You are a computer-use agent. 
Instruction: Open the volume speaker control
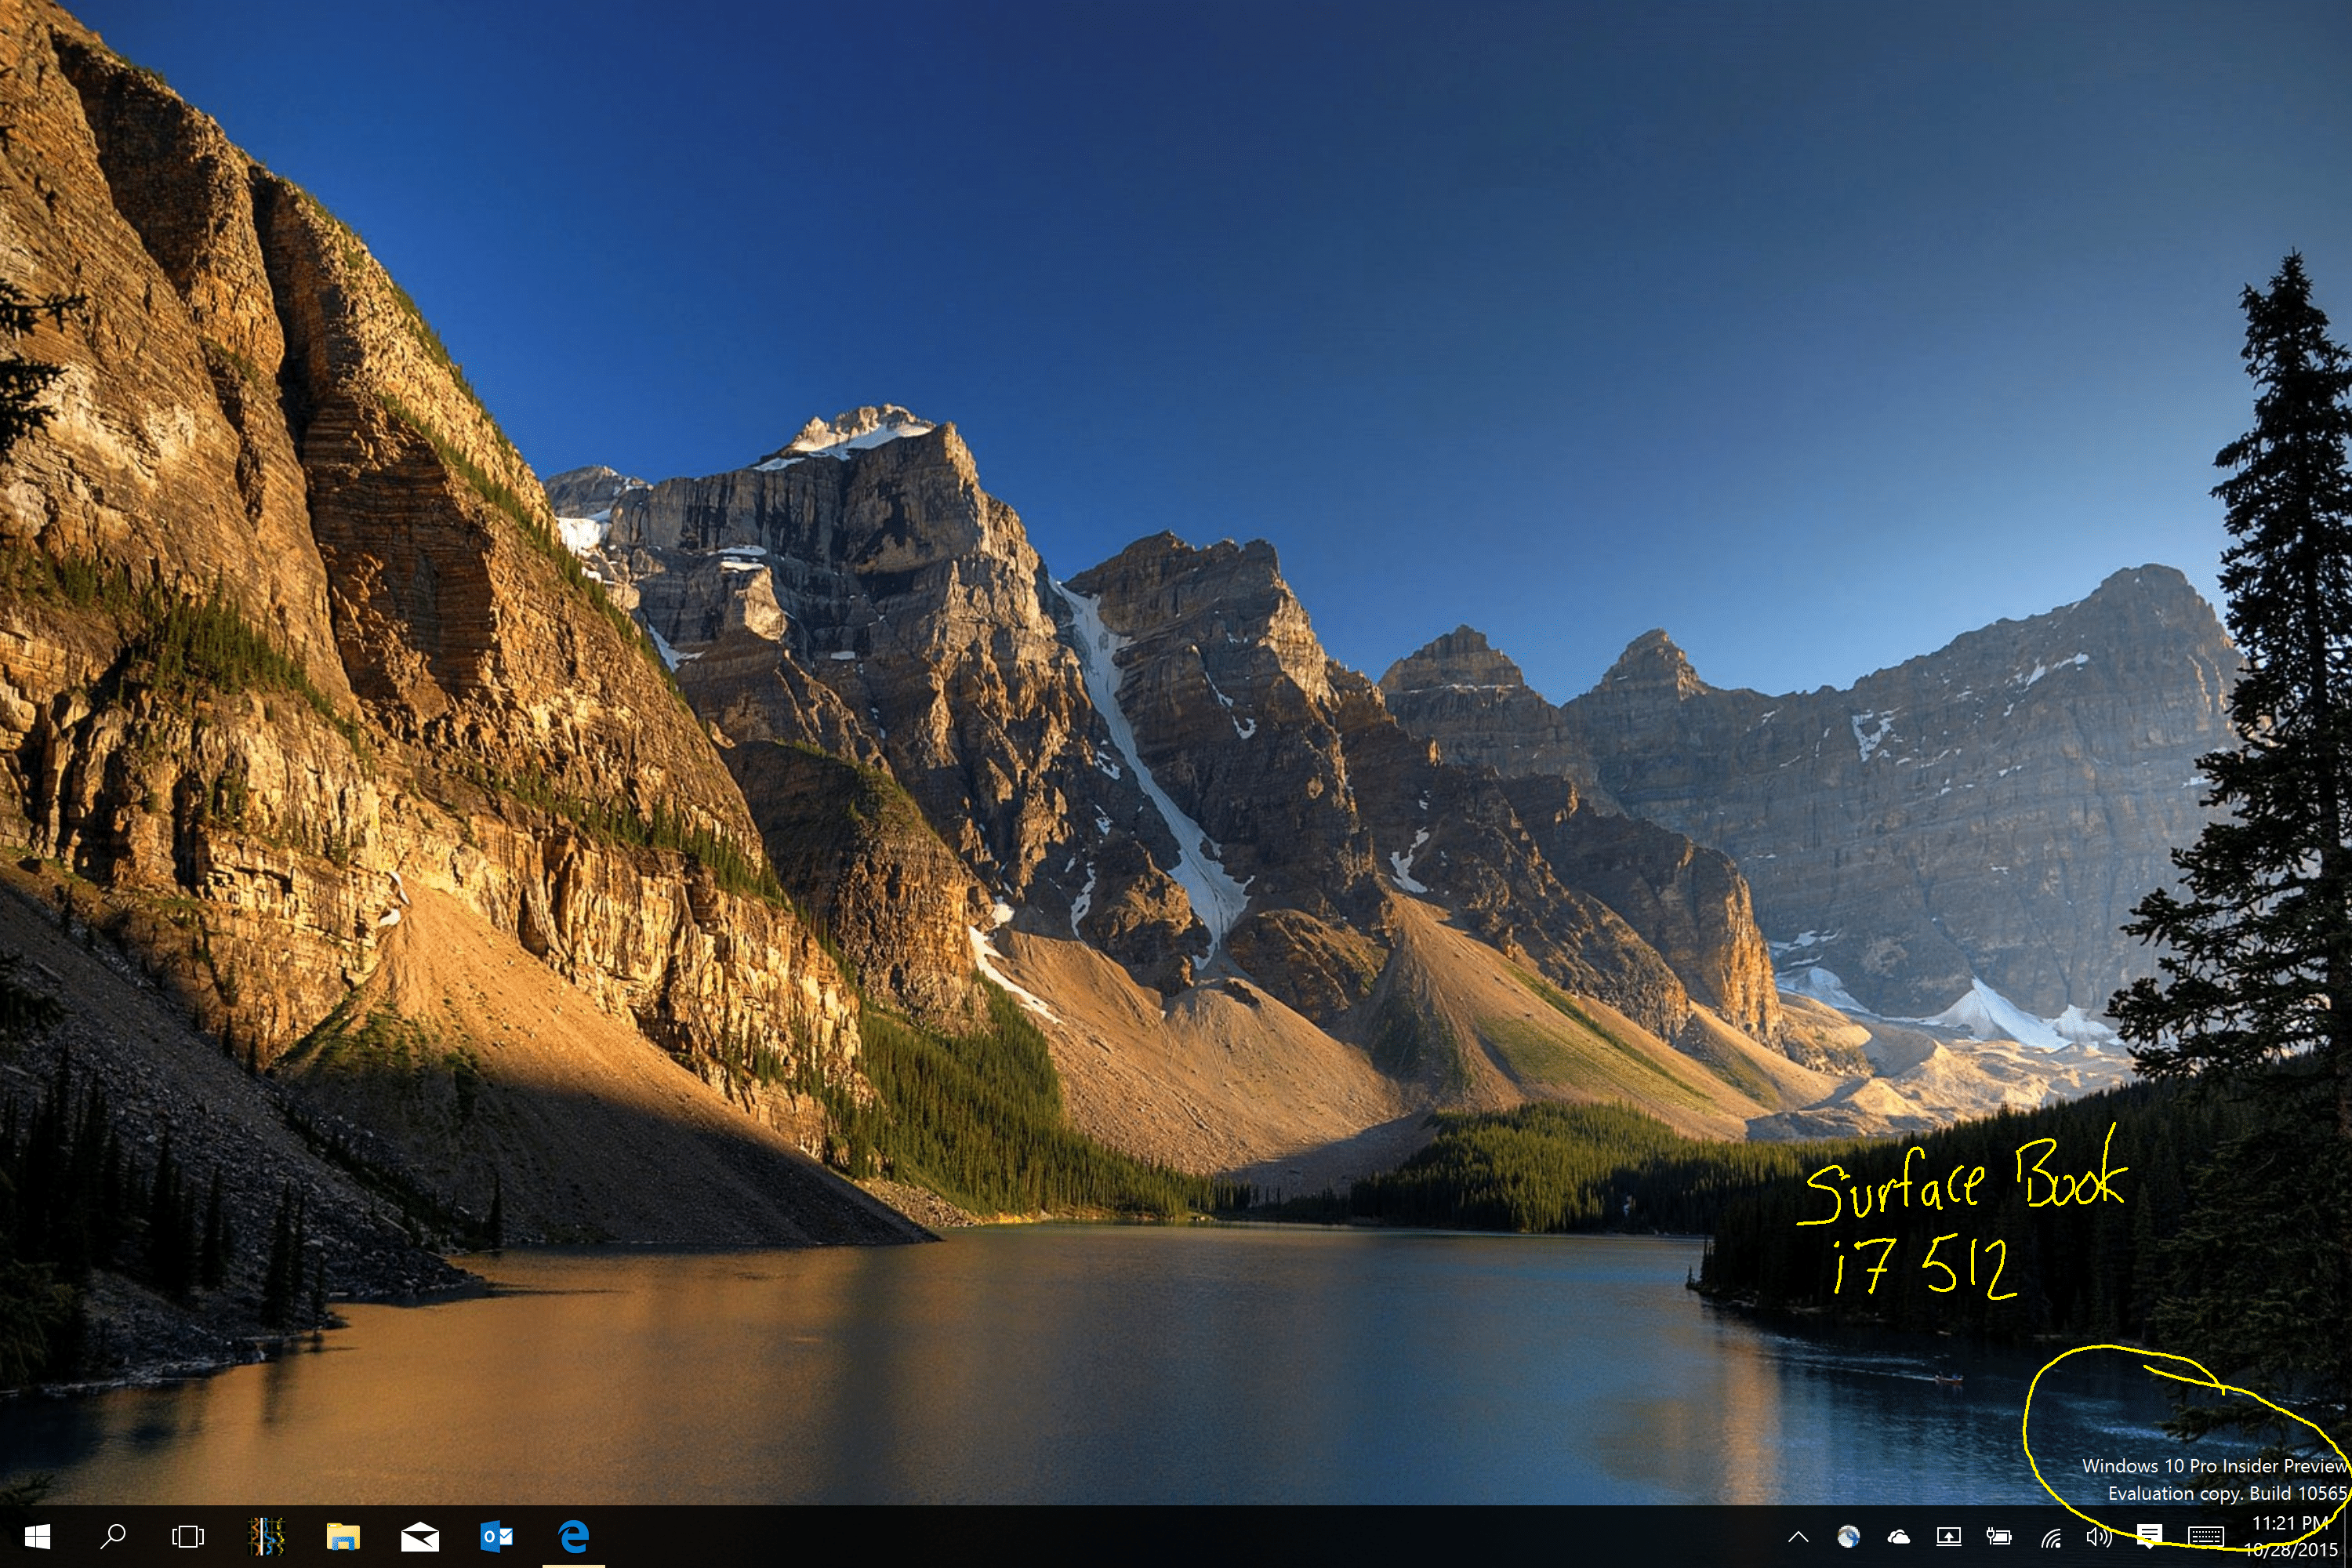point(2099,1537)
